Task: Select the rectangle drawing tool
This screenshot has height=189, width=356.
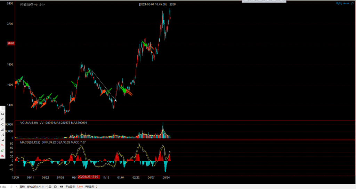Action: [x=3, y=114]
